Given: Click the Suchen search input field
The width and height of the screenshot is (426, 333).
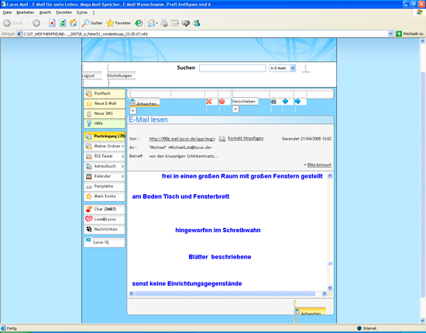Looking at the screenshot, I should pyautogui.click(x=232, y=68).
